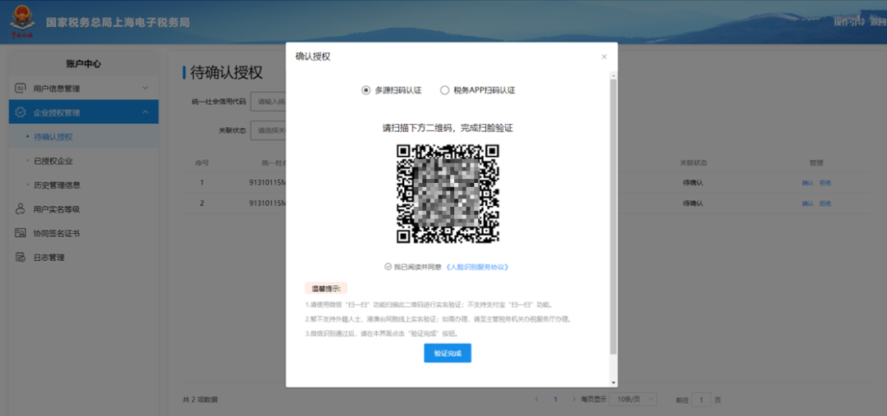Click the tax bureau emblem logo
887x416 pixels.
tap(23, 23)
